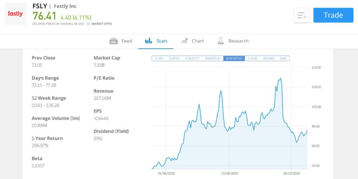Click the Chart line graph icon
358x179 pixels.
coord(184,41)
